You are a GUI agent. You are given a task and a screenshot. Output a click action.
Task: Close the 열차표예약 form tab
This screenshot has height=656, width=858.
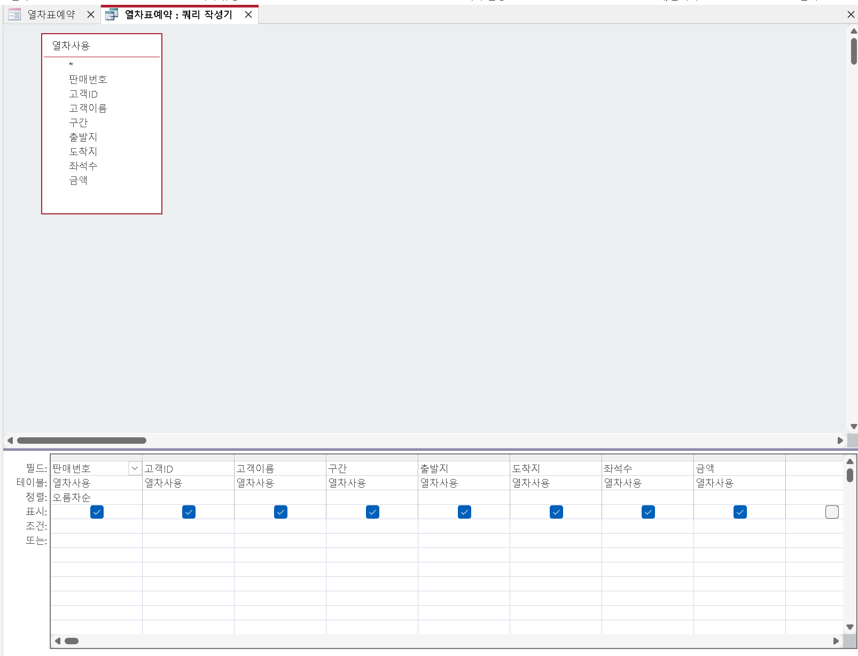[91, 14]
